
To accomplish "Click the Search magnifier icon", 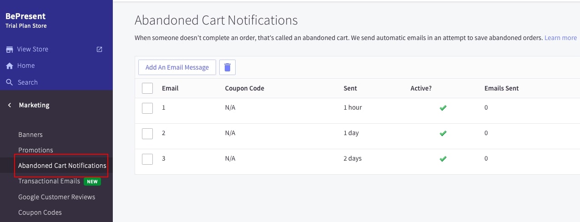I will [9, 82].
